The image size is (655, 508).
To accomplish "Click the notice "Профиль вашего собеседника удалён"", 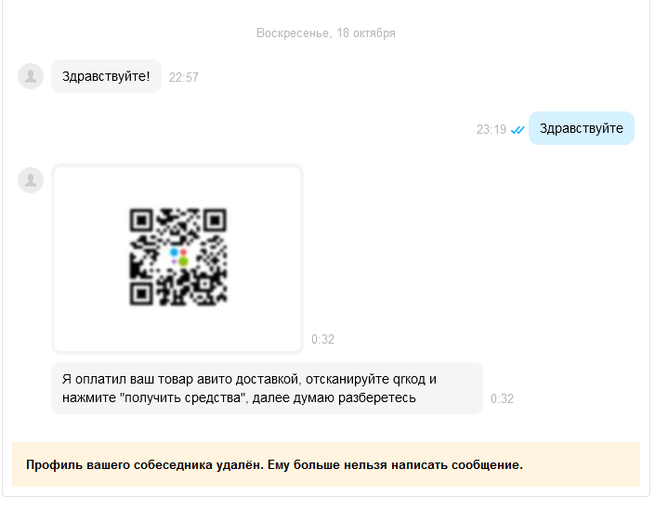I will pyautogui.click(x=144, y=464).
